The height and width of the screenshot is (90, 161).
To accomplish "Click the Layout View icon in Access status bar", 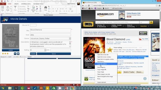I will point(77,85).
